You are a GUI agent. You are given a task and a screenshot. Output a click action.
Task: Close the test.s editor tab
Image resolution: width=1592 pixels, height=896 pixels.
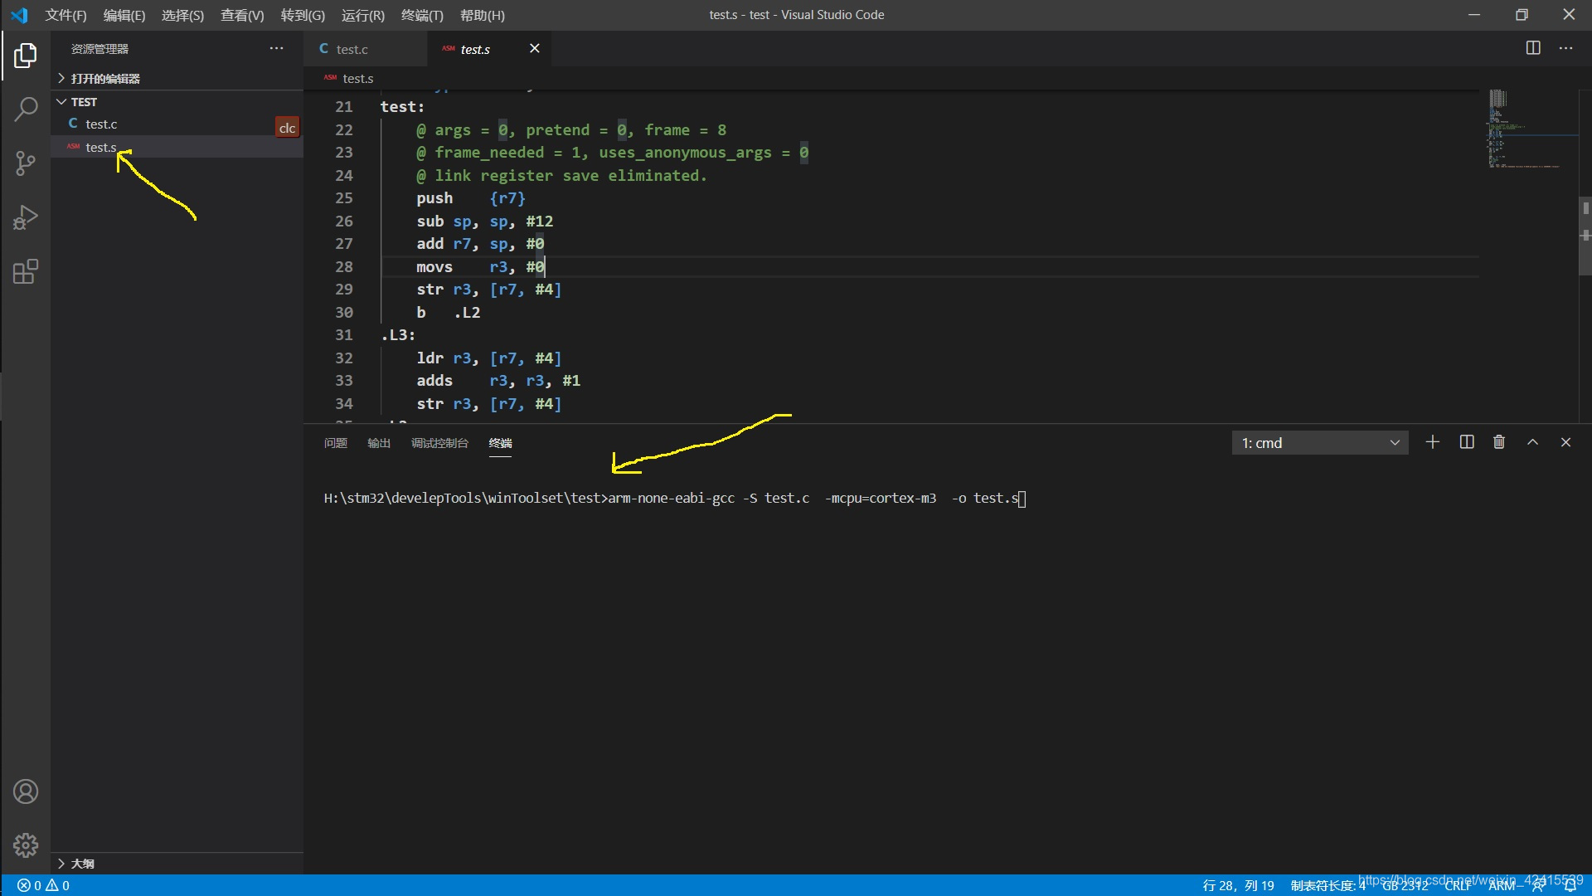pos(534,49)
